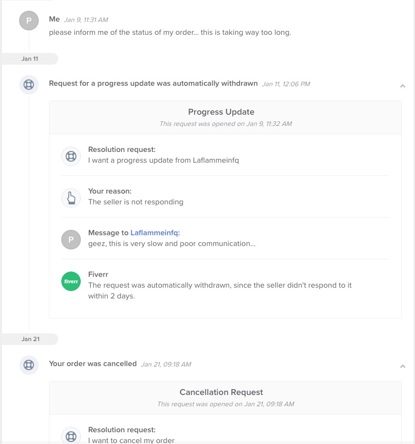Viewport: 415px width, 444px height.
Task: Click the Jan 21, 09:18 AM timestamp of cancelled order
Action: pos(166,364)
